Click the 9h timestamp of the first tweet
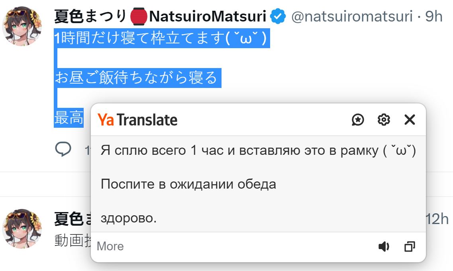Image resolution: width=453 pixels, height=271 pixels. pyautogui.click(x=434, y=17)
